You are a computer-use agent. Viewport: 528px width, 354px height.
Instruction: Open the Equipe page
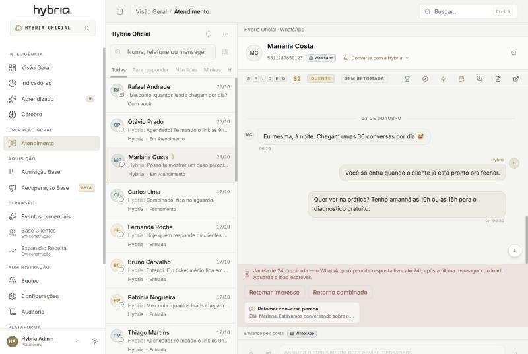tap(51, 280)
